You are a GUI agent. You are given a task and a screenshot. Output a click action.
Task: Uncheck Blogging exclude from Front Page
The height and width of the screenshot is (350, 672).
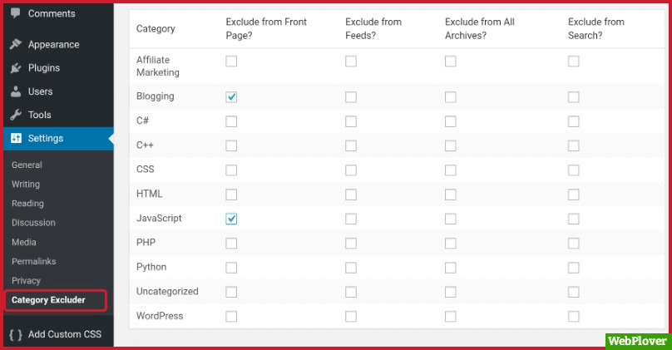231,96
